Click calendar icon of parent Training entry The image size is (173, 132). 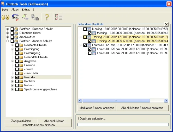click(89, 37)
